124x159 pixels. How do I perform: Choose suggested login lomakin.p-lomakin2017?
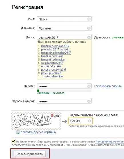(55, 46)
